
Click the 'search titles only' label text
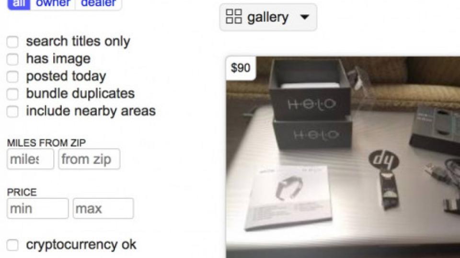coord(78,41)
